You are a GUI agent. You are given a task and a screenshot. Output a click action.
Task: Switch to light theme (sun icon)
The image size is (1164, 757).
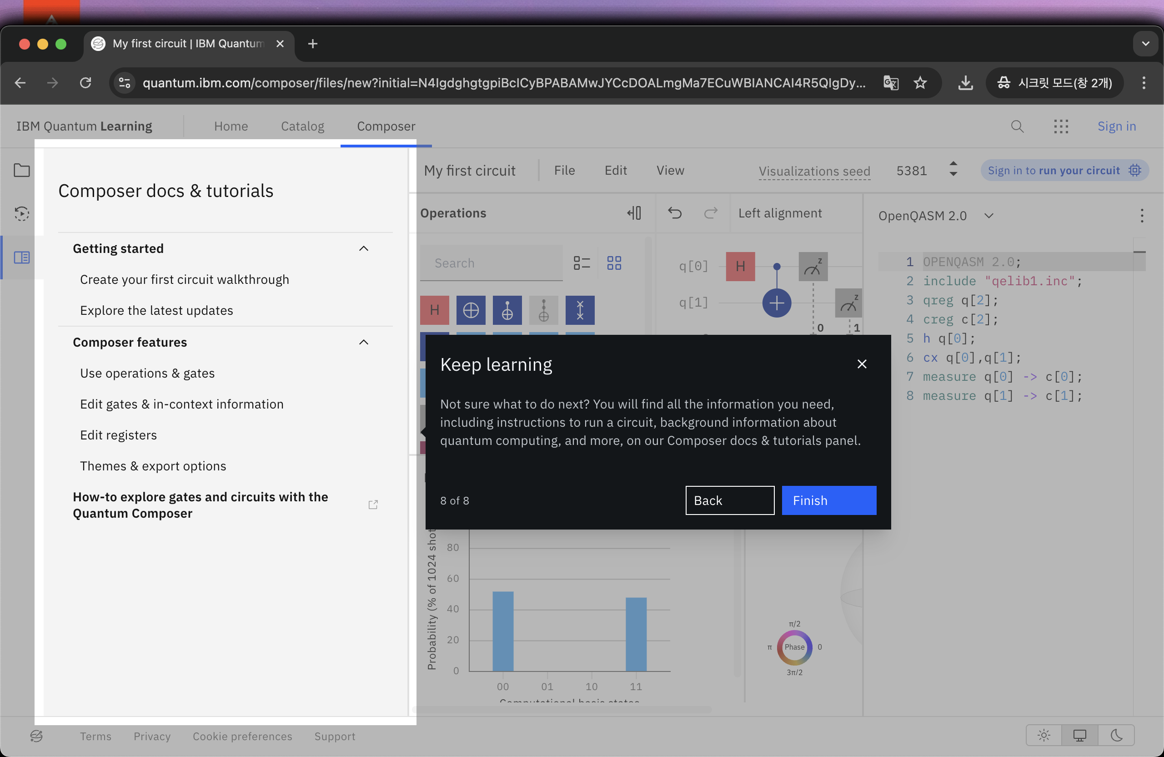coord(1044,735)
